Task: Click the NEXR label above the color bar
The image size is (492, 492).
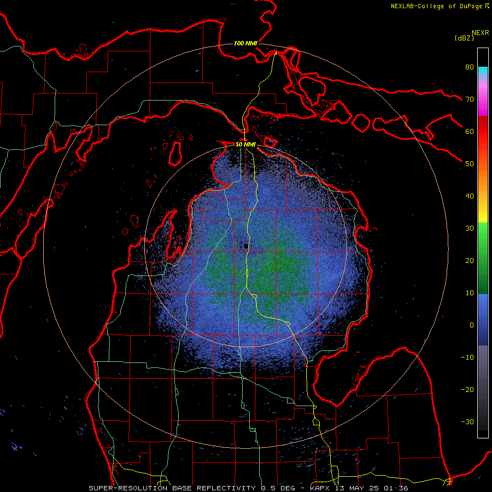Action: pos(480,33)
